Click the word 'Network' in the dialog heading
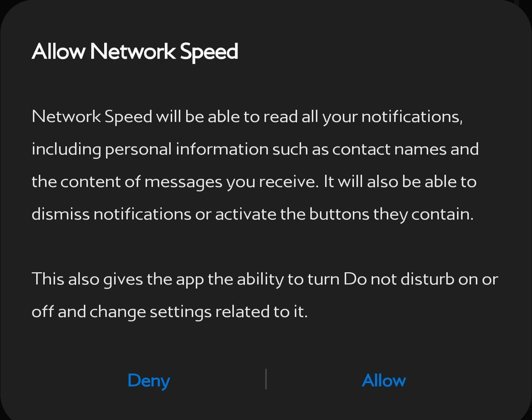The width and height of the screenshot is (532, 420). [133, 51]
